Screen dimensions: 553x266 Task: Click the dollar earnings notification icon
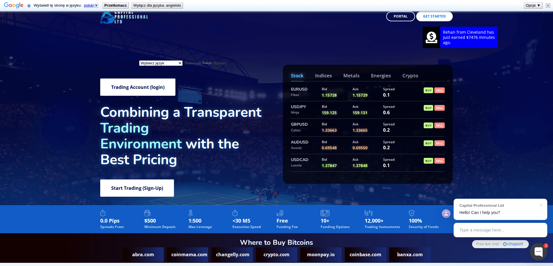pyautogui.click(x=431, y=37)
